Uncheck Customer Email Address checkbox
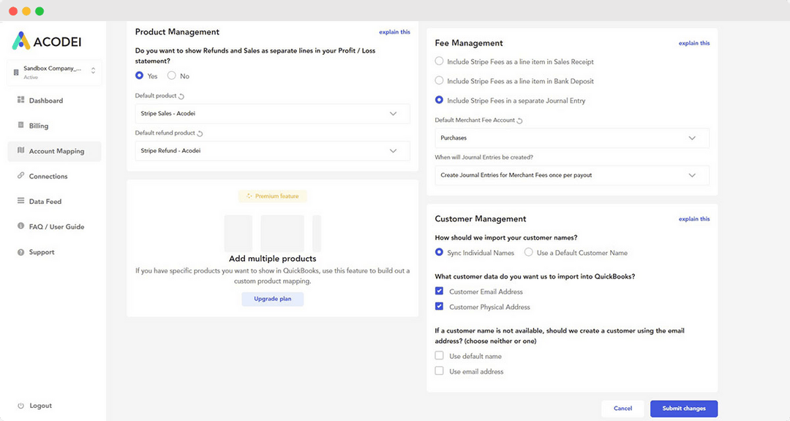This screenshot has height=421, width=790. [440, 292]
